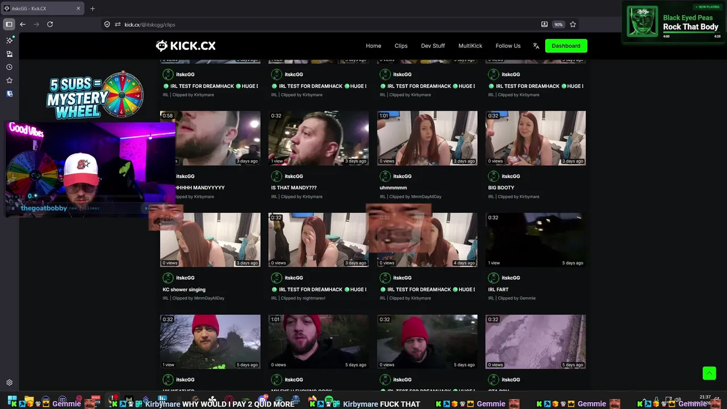727x409 pixels.
Task: Open the 0:32 wet-pavement clip thumbnail
Action: tap(536, 342)
